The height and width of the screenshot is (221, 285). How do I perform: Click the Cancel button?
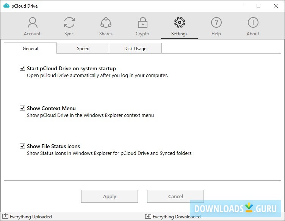pyautogui.click(x=175, y=196)
